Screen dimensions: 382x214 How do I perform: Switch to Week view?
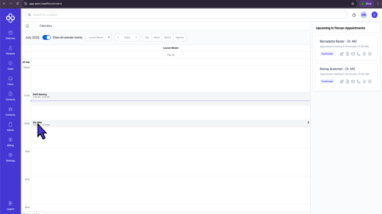coord(157,38)
